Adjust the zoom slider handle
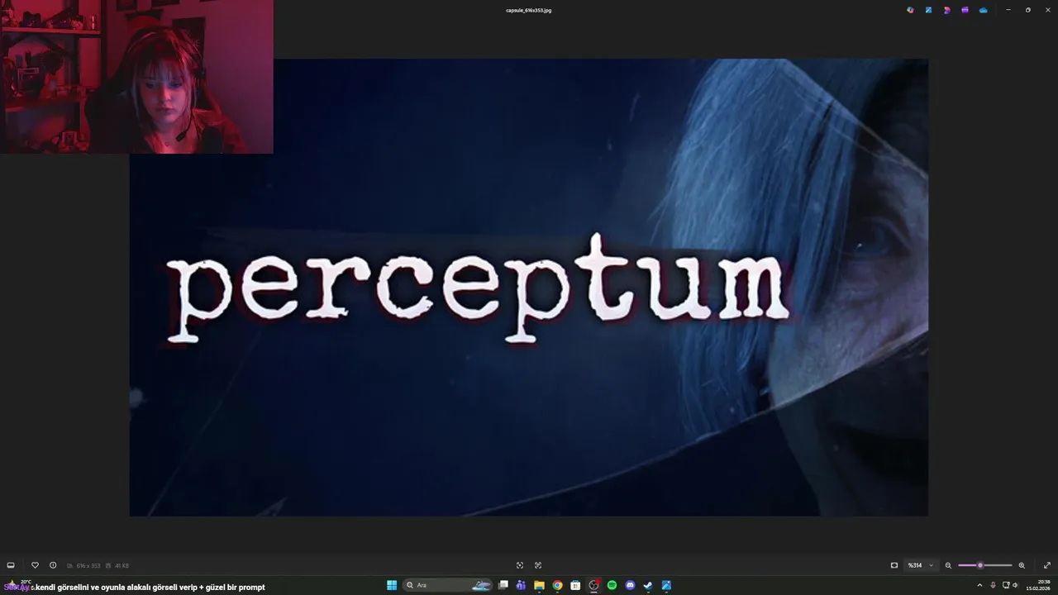 coord(980,565)
